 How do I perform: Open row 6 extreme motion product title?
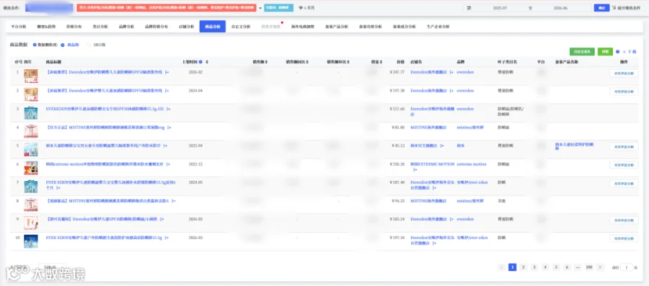point(105,164)
